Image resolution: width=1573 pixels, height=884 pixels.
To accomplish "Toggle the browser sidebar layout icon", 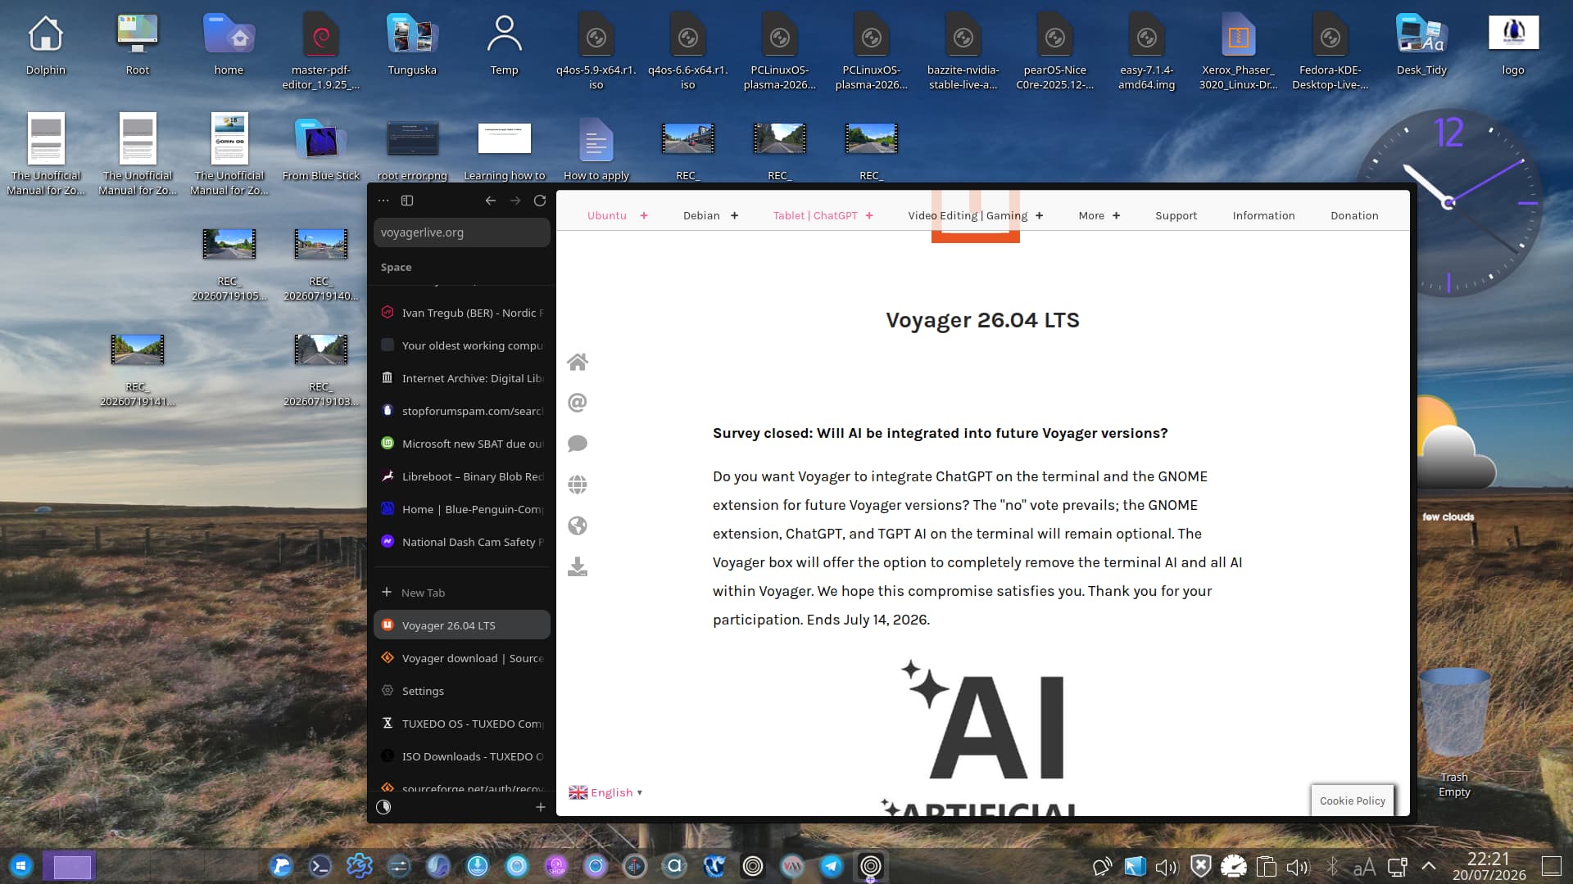I will [407, 201].
